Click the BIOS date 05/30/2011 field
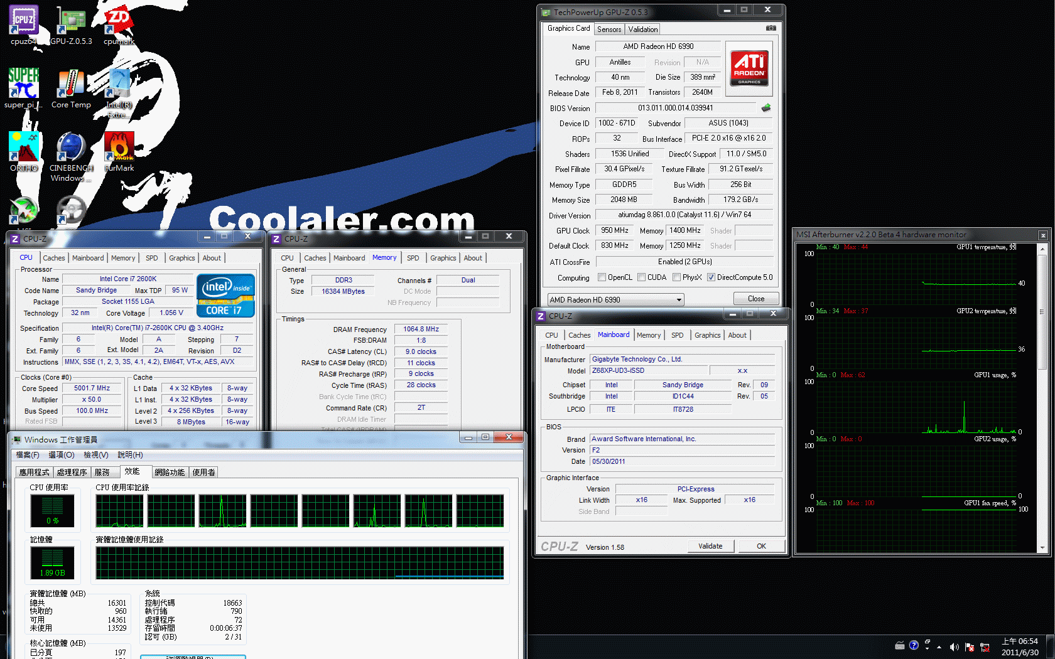 [682, 461]
